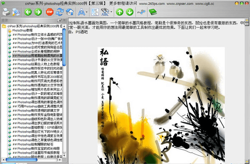Open Photoshop曲线和色阶调出人物 topic
The width and height of the screenshot is (250, 164).
pyautogui.click(x=37, y=119)
